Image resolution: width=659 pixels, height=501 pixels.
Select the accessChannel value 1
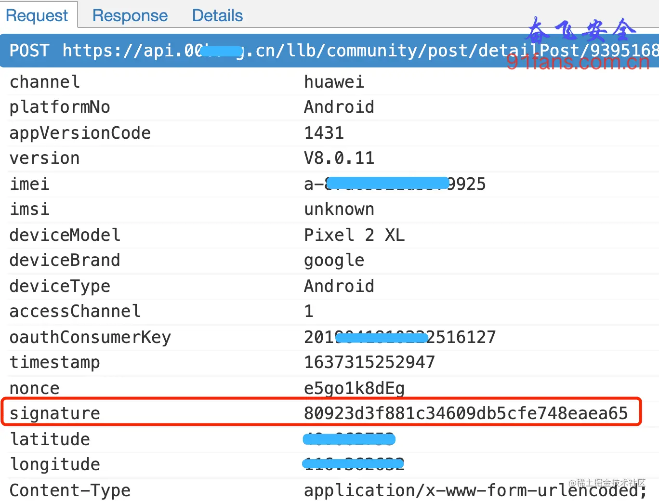(309, 311)
